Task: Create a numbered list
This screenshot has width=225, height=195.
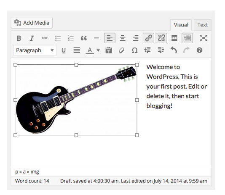Action: tap(71, 38)
